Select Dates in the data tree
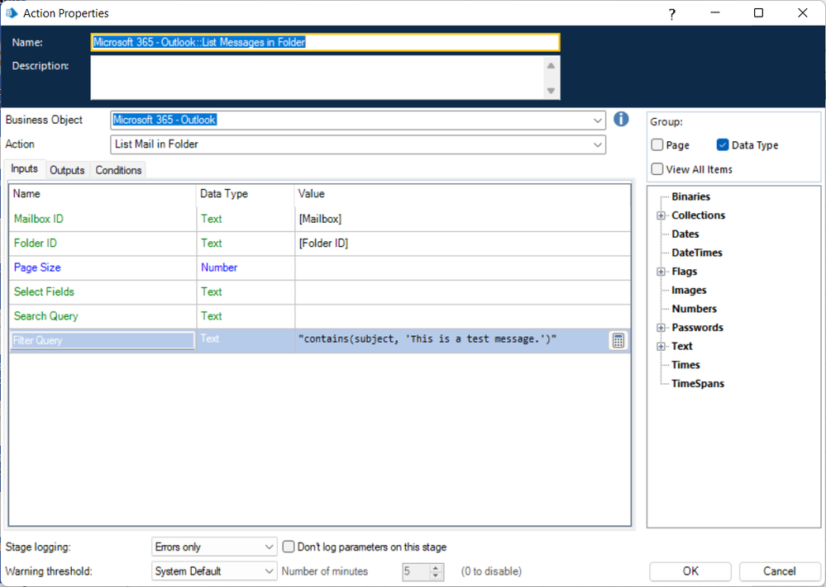 click(685, 234)
